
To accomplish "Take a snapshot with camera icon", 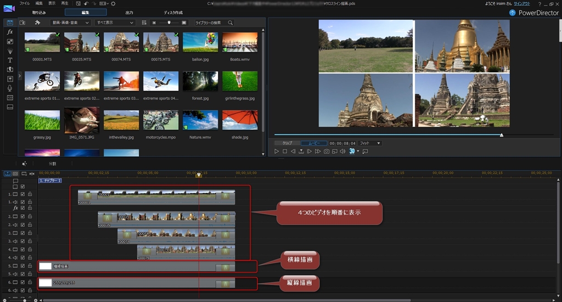I will [327, 151].
